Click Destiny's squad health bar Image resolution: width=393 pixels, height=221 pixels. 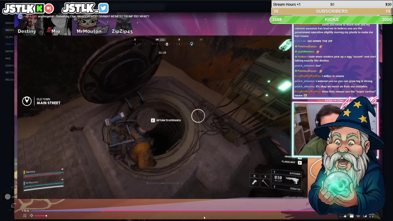click(x=44, y=175)
